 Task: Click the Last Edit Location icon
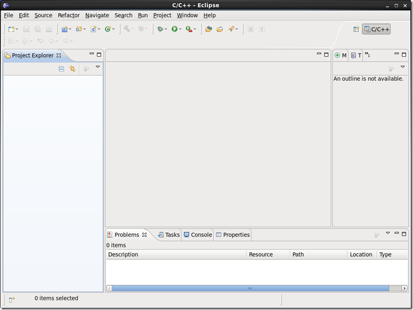40,41
